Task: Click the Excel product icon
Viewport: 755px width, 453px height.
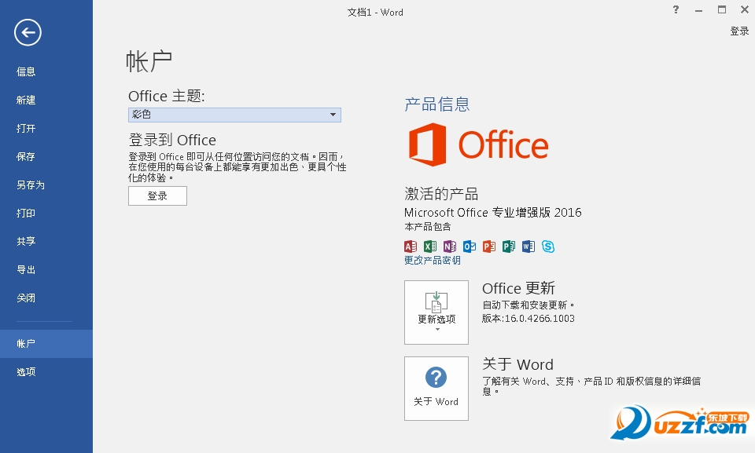Action: coord(430,247)
